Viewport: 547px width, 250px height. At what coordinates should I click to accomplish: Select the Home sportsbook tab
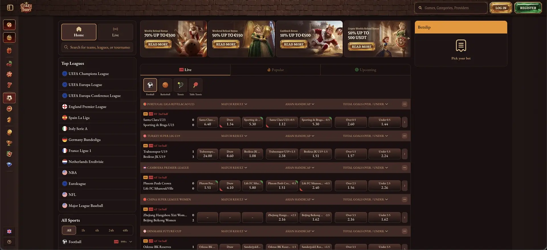pos(79,32)
